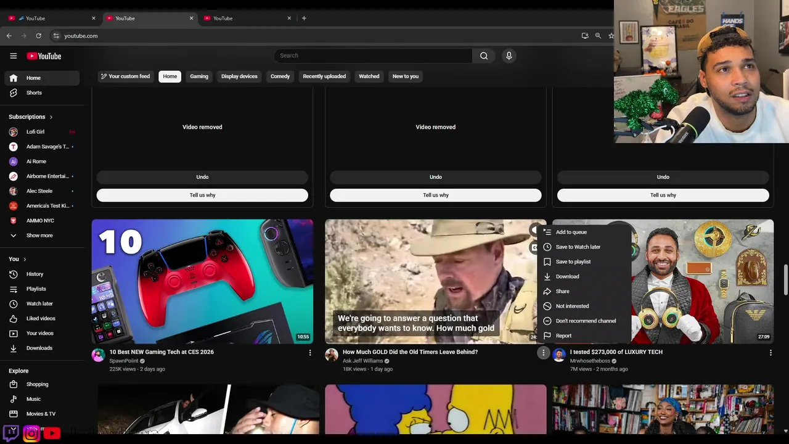789x444 pixels.
Task: Expand the Subscriptions section chevron
Action: 51,117
